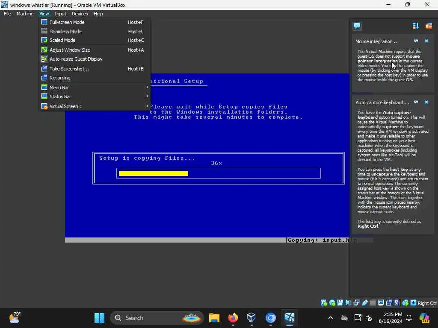
Task: Click the taskbar Search box
Action: click(157, 318)
